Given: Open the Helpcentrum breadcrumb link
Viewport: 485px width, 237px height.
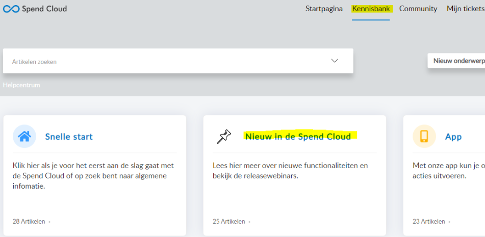Looking at the screenshot, I should (x=21, y=85).
